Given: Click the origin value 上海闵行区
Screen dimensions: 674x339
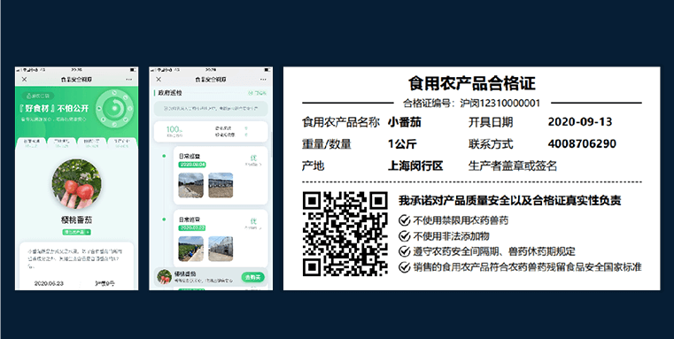Looking at the screenshot, I should (x=415, y=166).
